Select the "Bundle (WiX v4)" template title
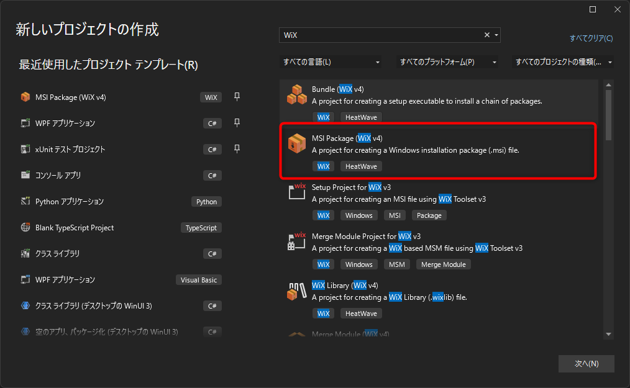The image size is (630, 388). tap(337, 89)
